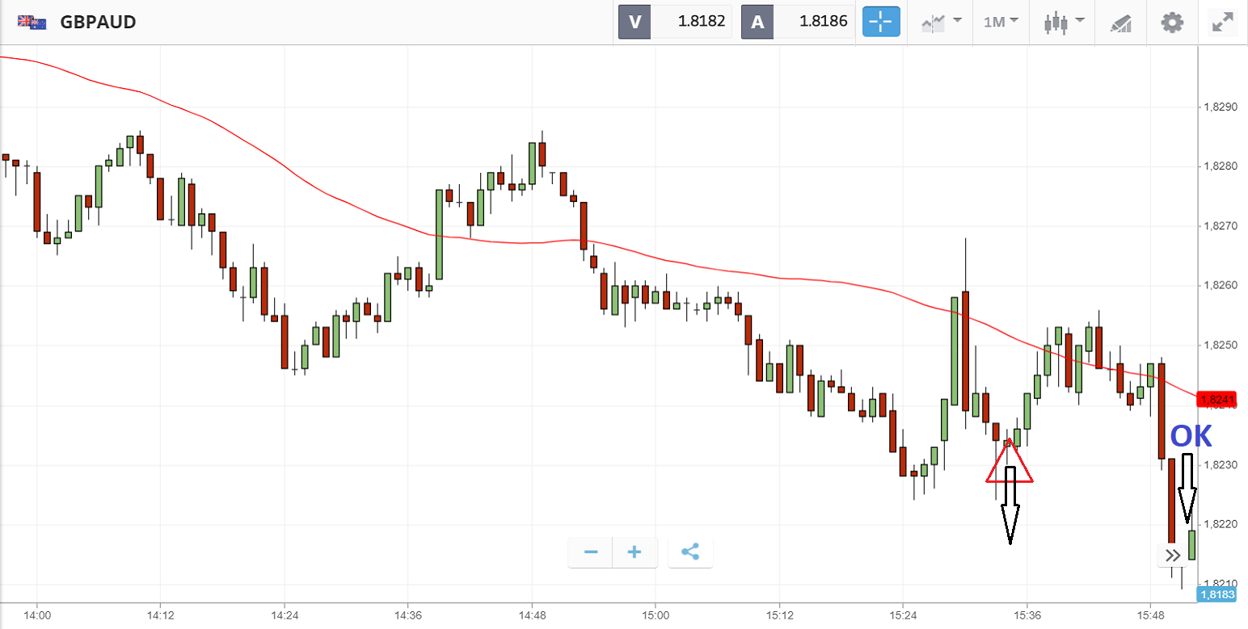This screenshot has width=1248, height=629.
Task: Open the 1M timeframe dropdown
Action: (1001, 22)
